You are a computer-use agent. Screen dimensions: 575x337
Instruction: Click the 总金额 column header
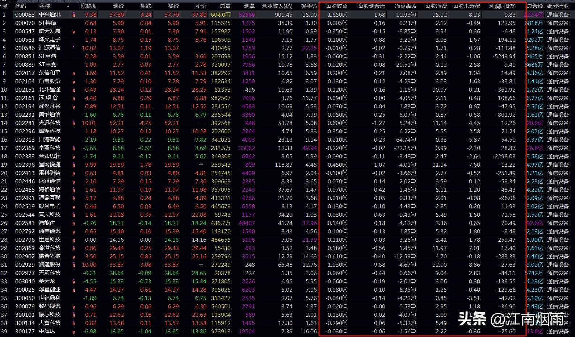pos(535,6)
